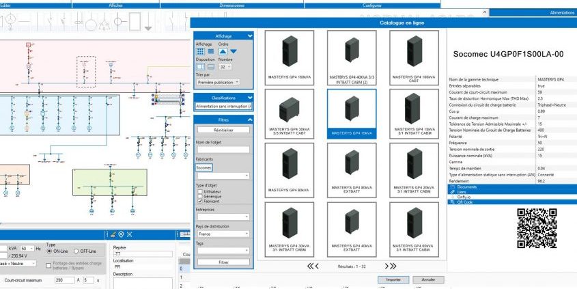The height and width of the screenshot is (289, 577).
Task: Click the Classifications Alimentation sans interruption field
Action: pyautogui.click(x=223, y=107)
